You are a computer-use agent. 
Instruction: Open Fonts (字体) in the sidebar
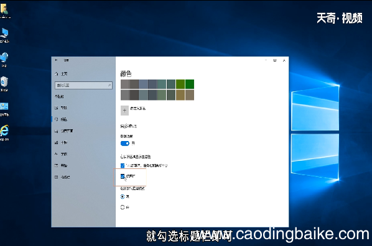click(61, 154)
